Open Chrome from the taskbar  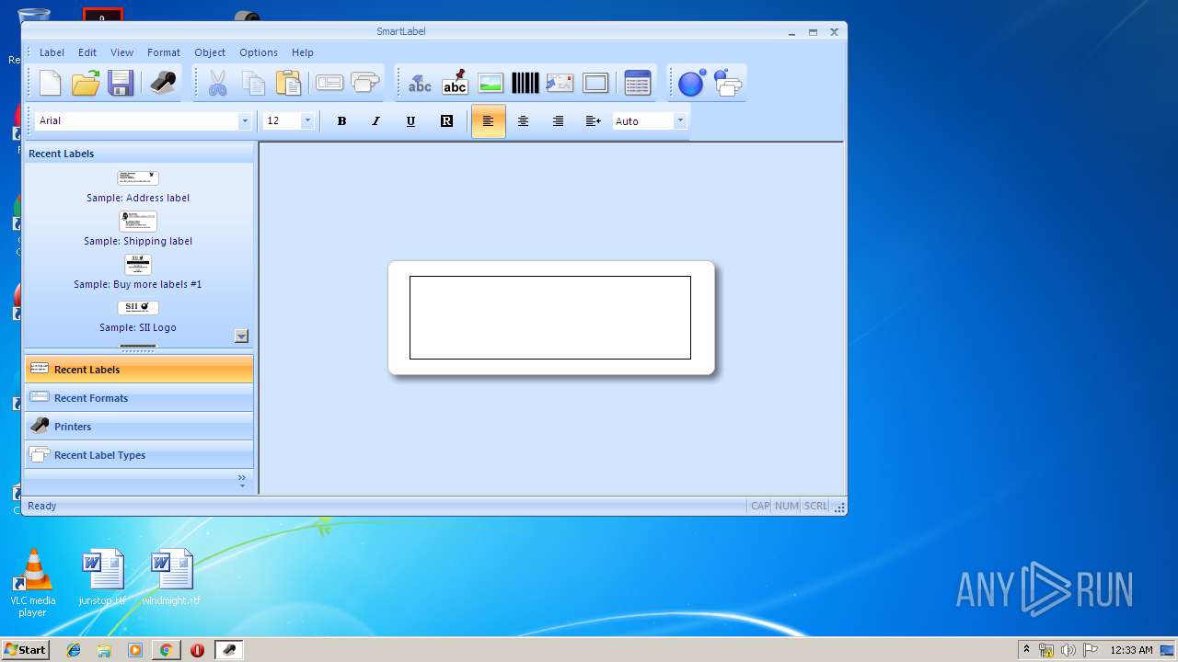[x=166, y=650]
